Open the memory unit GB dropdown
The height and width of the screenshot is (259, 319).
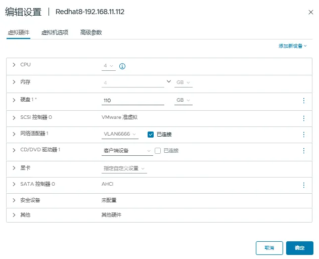point(184,82)
